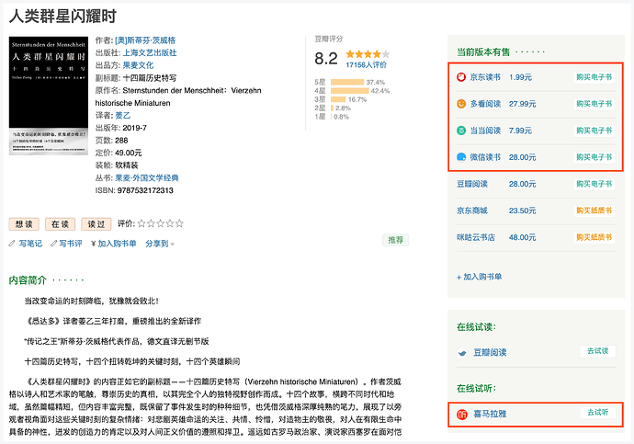Open the 京东商城 store link
634x444 pixels.
click(472, 211)
